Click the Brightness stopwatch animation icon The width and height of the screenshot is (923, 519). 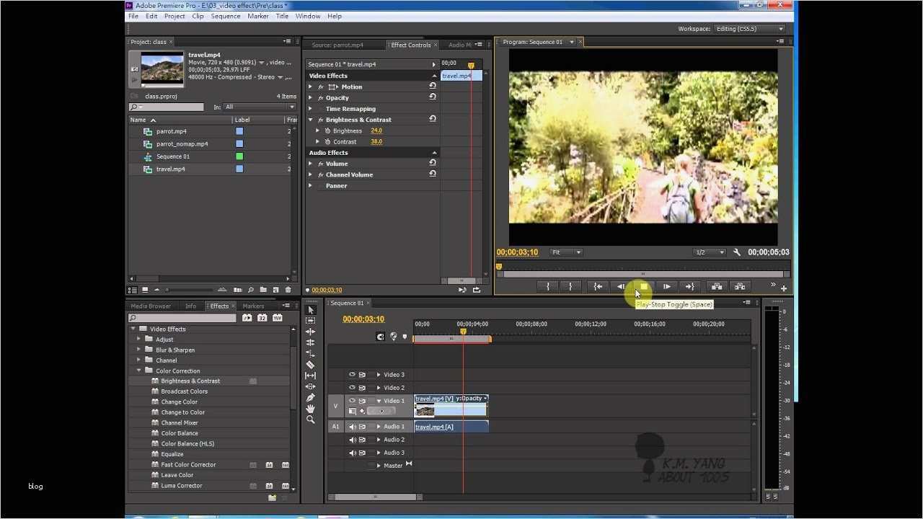point(327,131)
